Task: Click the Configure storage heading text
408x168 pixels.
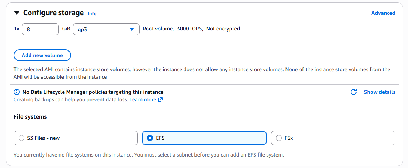Action: (53, 13)
